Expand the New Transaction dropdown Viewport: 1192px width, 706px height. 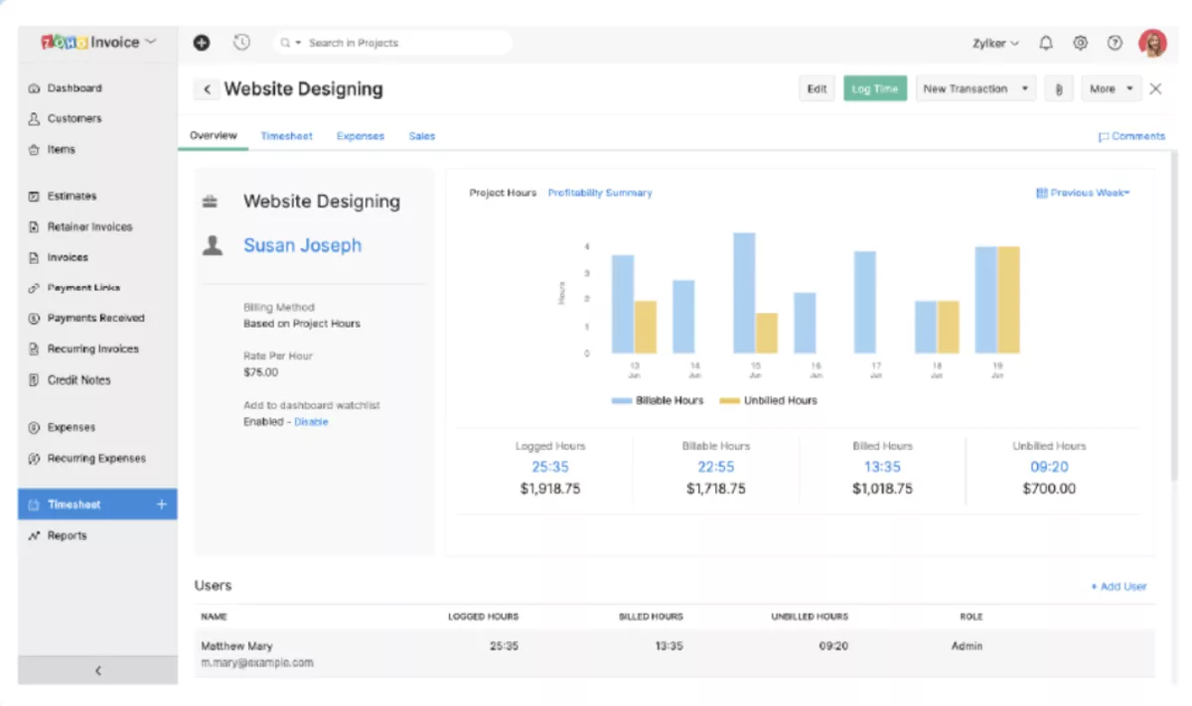[974, 89]
